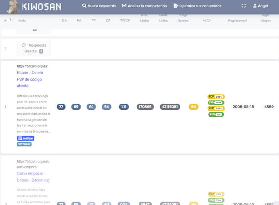Click the Respuesta Directa box
The image size is (279, 205).
pyautogui.click(x=34, y=48)
